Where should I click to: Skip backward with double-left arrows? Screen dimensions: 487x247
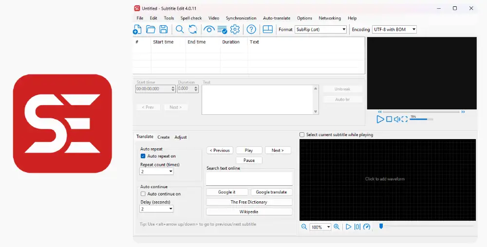[x=379, y=112]
